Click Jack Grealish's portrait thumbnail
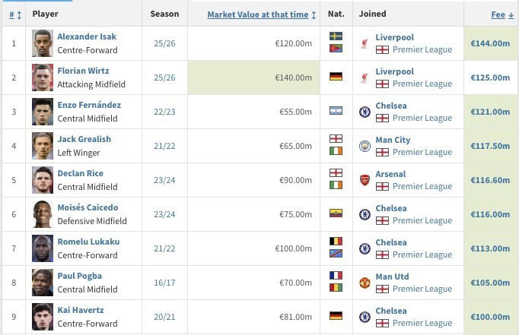This screenshot has width=519, height=335. (x=43, y=146)
